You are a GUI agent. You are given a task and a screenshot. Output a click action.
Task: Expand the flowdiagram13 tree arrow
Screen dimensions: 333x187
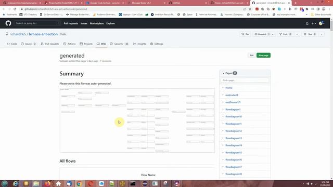[x=223, y=138]
